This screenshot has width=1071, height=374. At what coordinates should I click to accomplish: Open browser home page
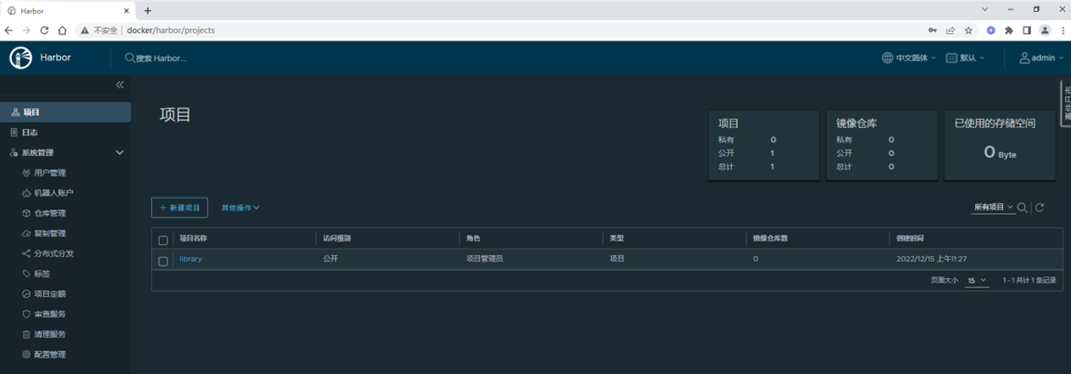click(x=62, y=31)
